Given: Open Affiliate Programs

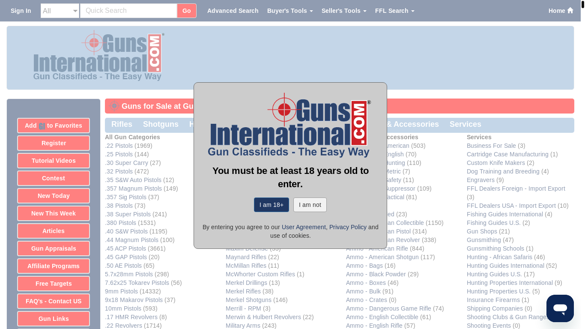Looking at the screenshot, I should pyautogui.click(x=54, y=266).
